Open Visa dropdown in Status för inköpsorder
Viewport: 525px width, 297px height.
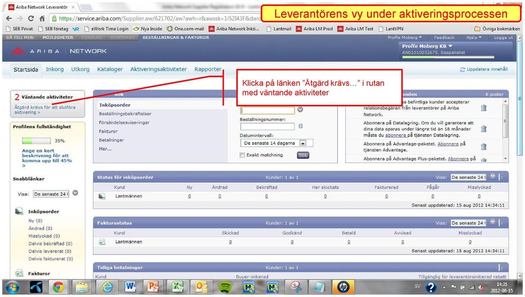point(468,177)
